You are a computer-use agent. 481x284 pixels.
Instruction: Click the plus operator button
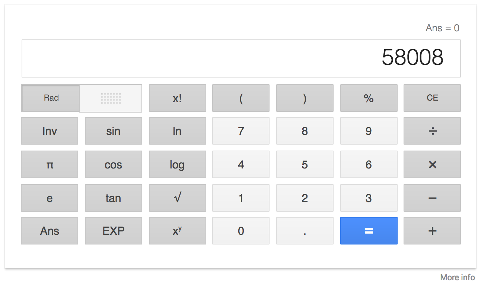pyautogui.click(x=432, y=231)
